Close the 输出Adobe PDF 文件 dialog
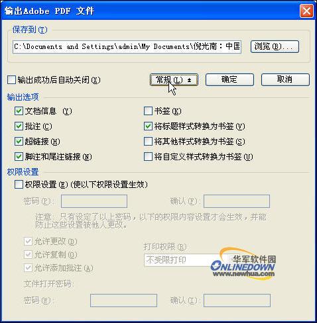 click(x=306, y=11)
